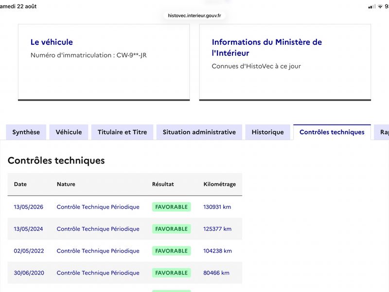The height and width of the screenshot is (292, 389).
Task: Open the Titulaire et Titre tab
Action: pyautogui.click(x=123, y=132)
